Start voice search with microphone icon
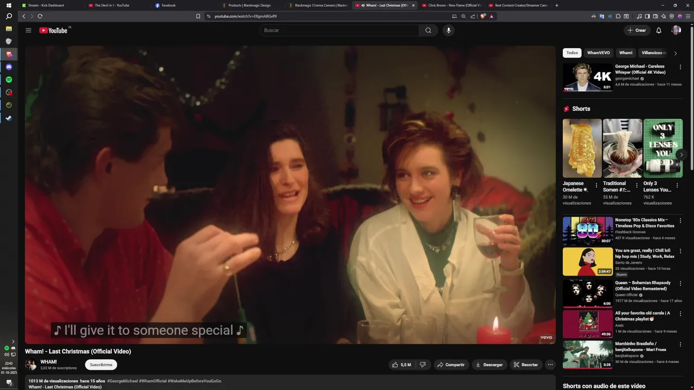This screenshot has width=694, height=390. [x=448, y=30]
